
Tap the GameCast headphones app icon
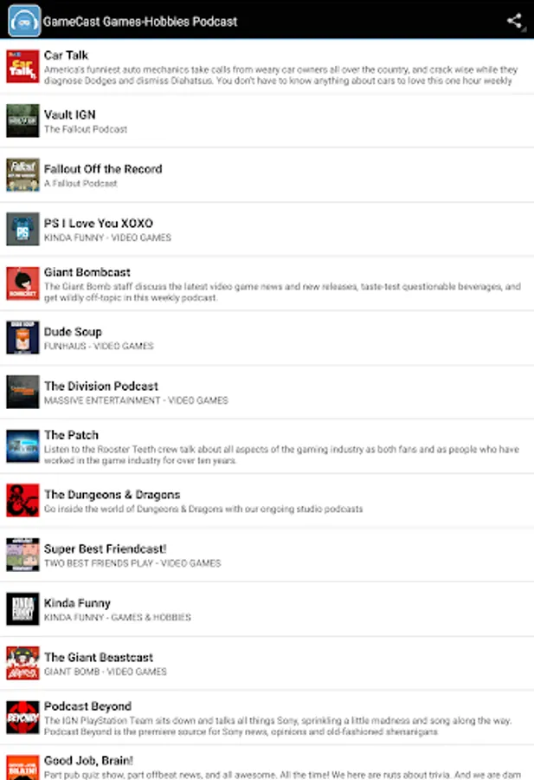pyautogui.click(x=24, y=21)
